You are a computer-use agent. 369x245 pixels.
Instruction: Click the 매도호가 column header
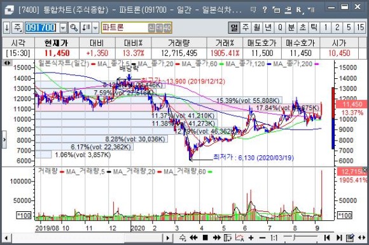point(262,43)
